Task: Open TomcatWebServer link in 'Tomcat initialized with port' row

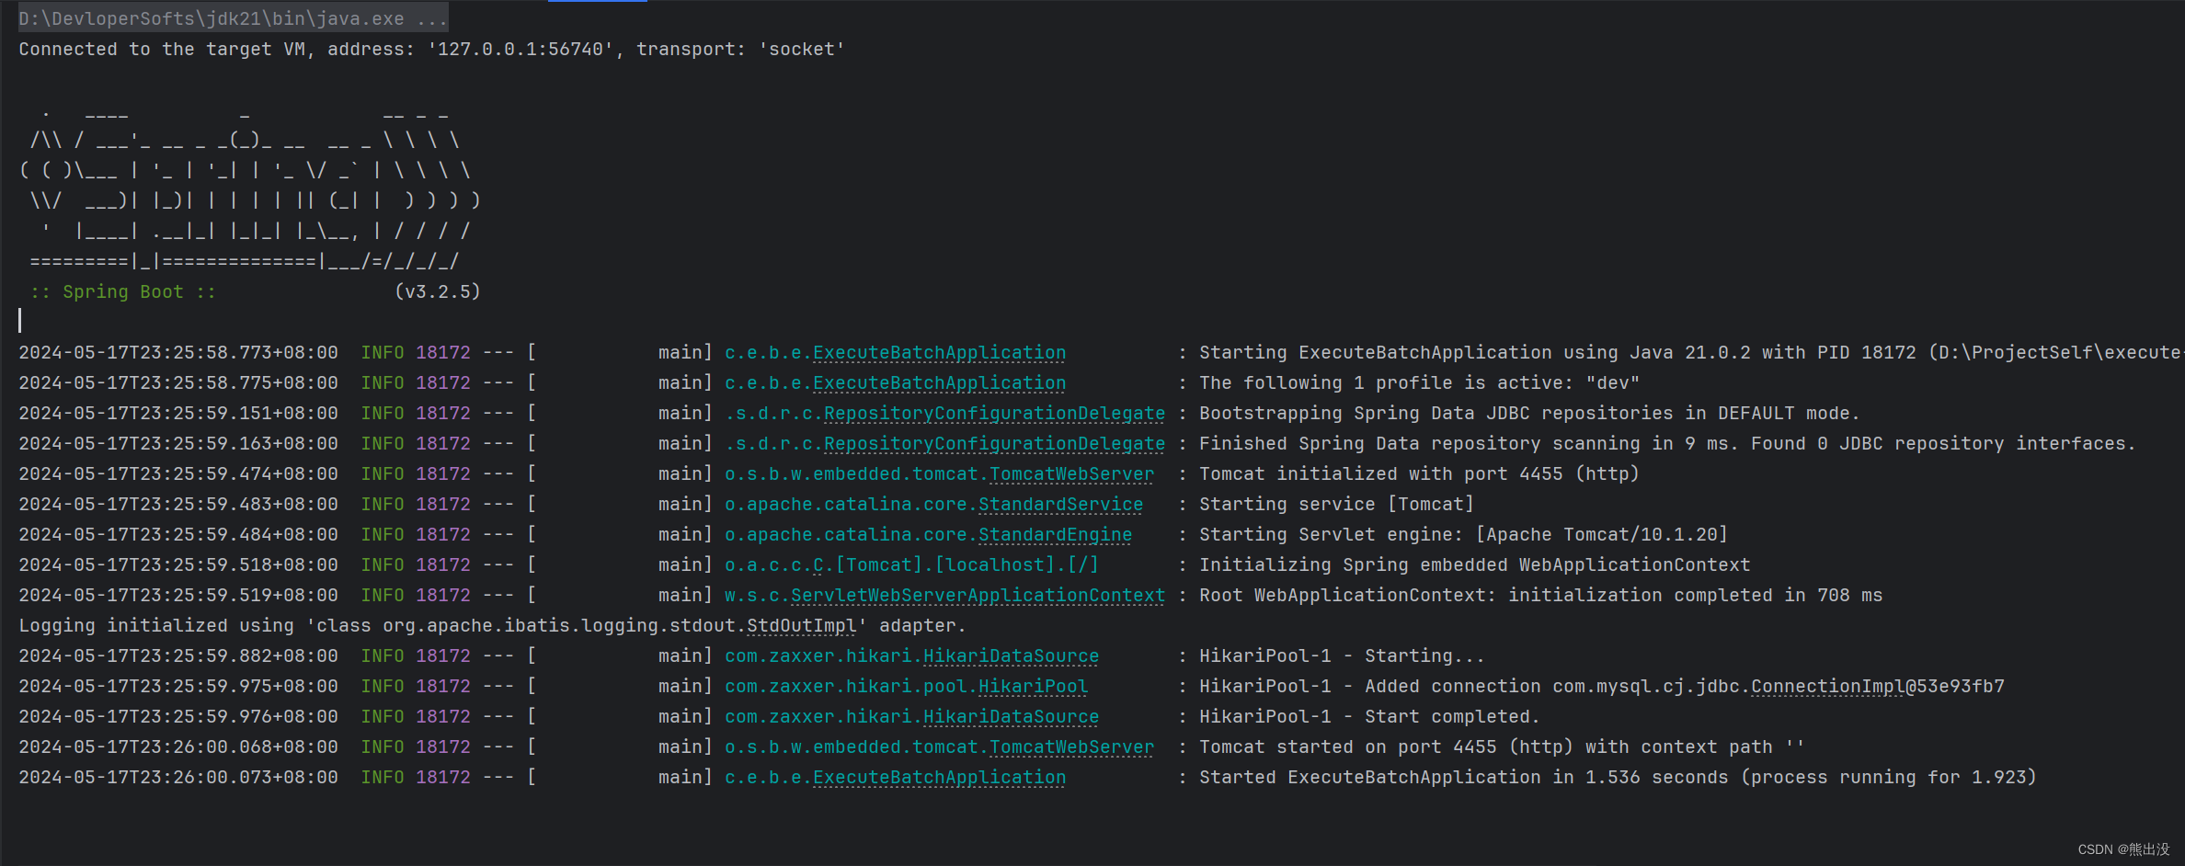Action: coord(1071,473)
